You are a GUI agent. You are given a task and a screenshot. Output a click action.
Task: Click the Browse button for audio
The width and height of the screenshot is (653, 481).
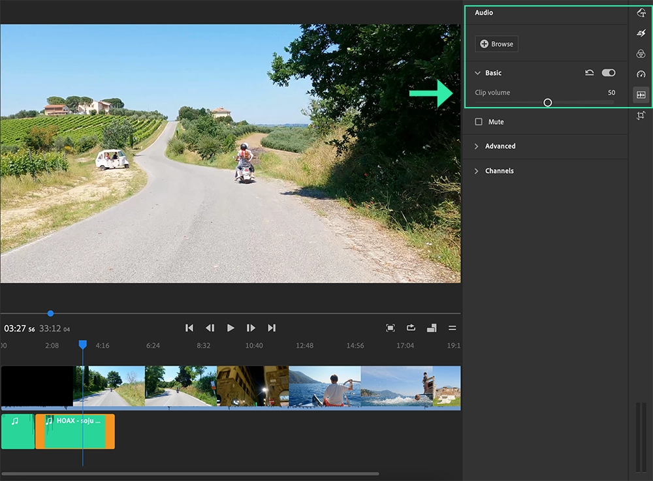[496, 44]
